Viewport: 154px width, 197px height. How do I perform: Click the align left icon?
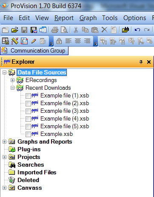(x=68, y=41)
